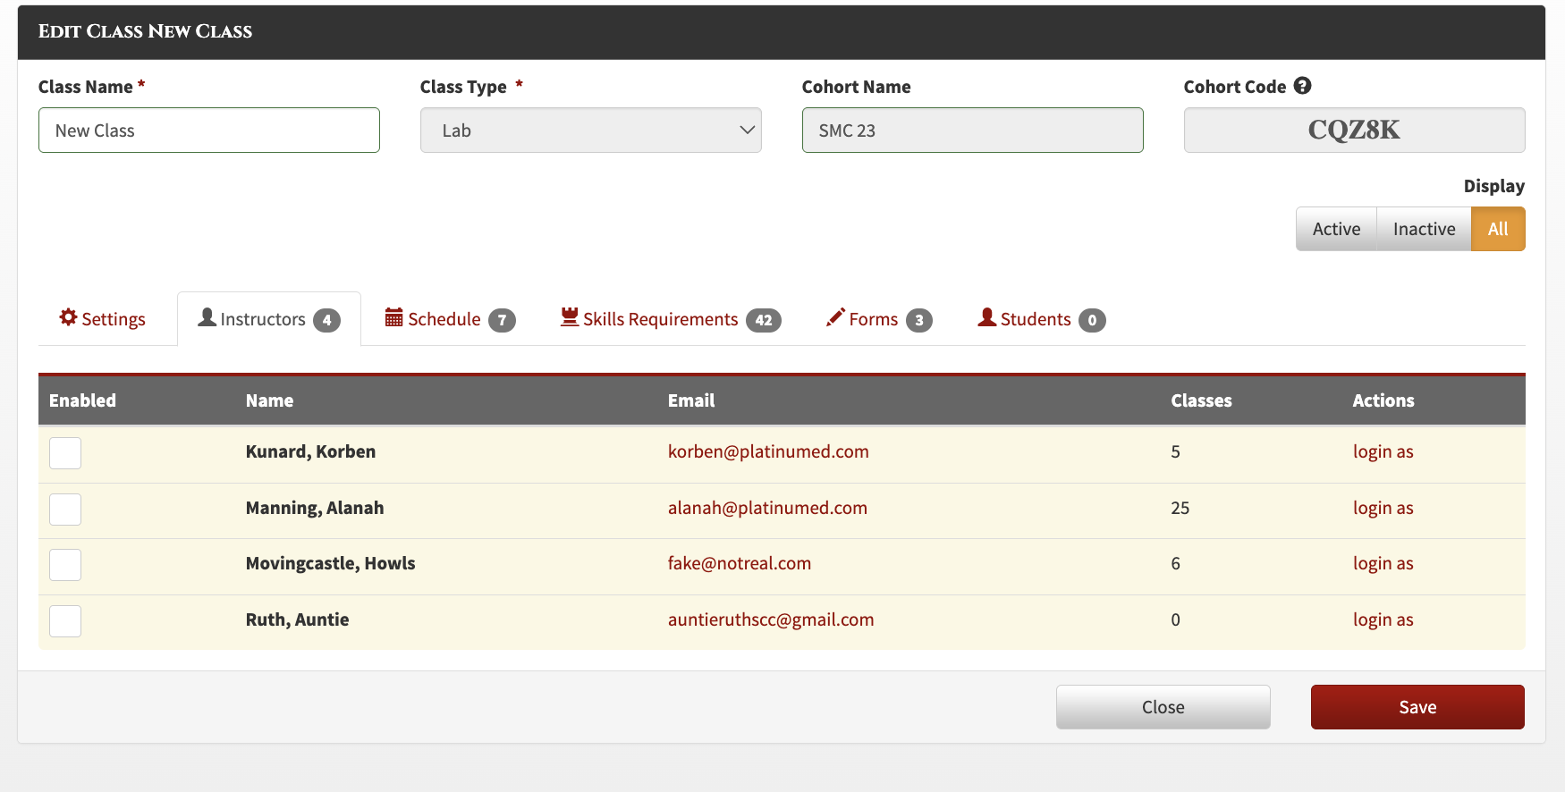Image resolution: width=1565 pixels, height=792 pixels.
Task: Login as Ruth, Auntie
Action: pos(1383,619)
